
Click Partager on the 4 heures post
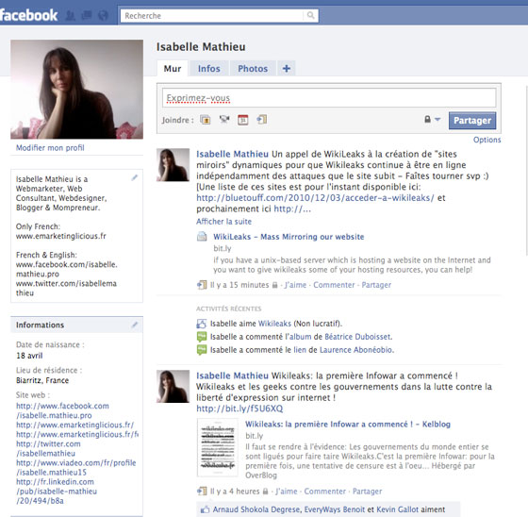[367, 492]
